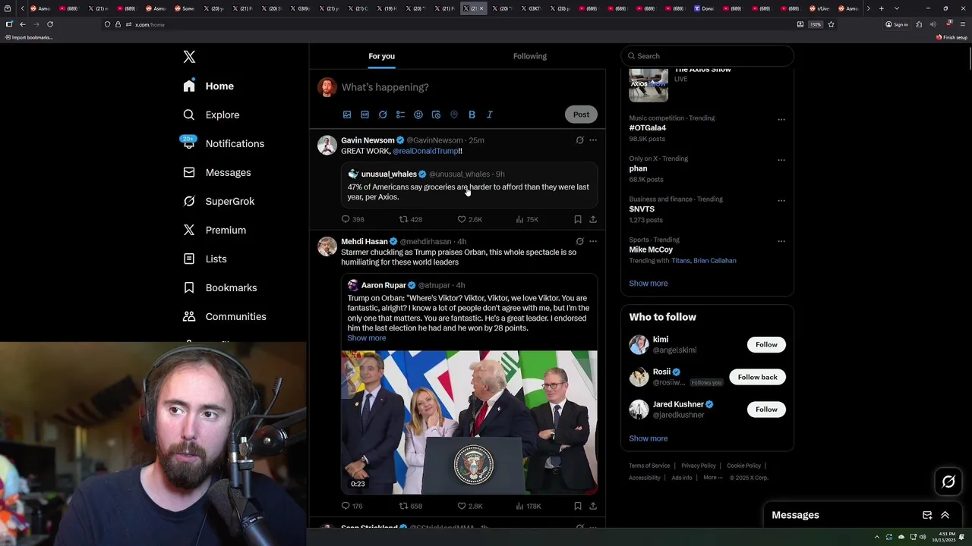Screen dimensions: 972x546
Task: Switch to the For you tab
Action: 381,56
